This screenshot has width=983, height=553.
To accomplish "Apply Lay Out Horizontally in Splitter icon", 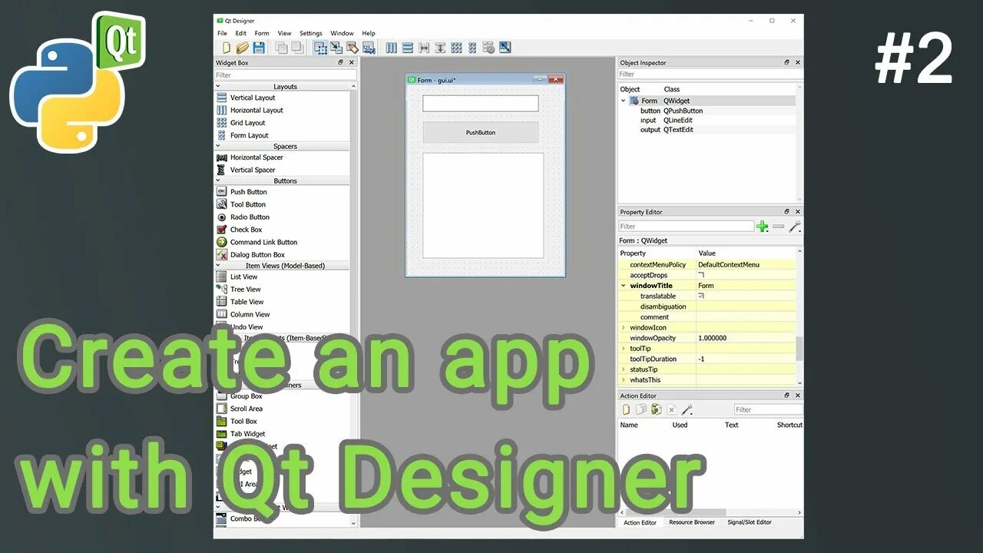I will point(424,48).
